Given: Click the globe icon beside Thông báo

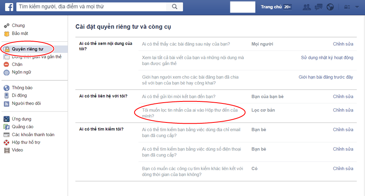Looking at the screenshot, I should point(6,88).
